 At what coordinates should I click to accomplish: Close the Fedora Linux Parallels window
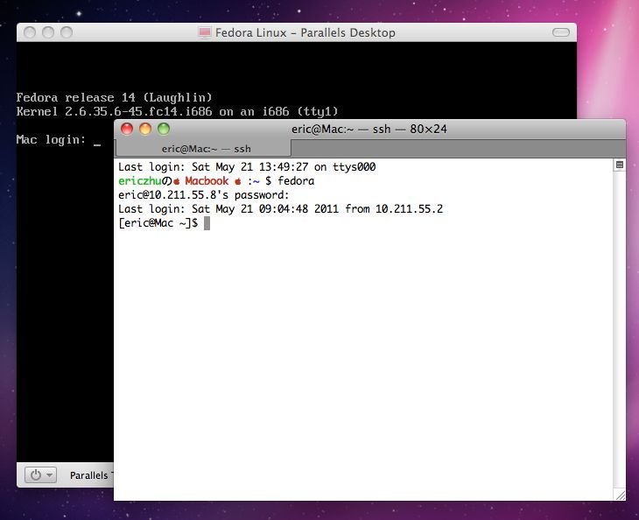(29, 32)
